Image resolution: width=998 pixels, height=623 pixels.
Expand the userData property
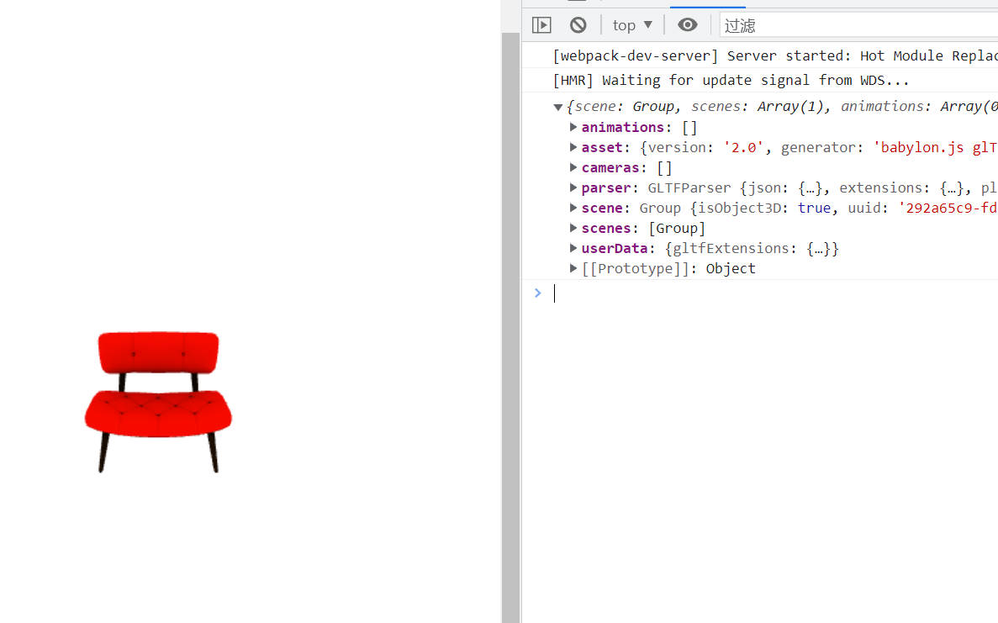coord(573,248)
